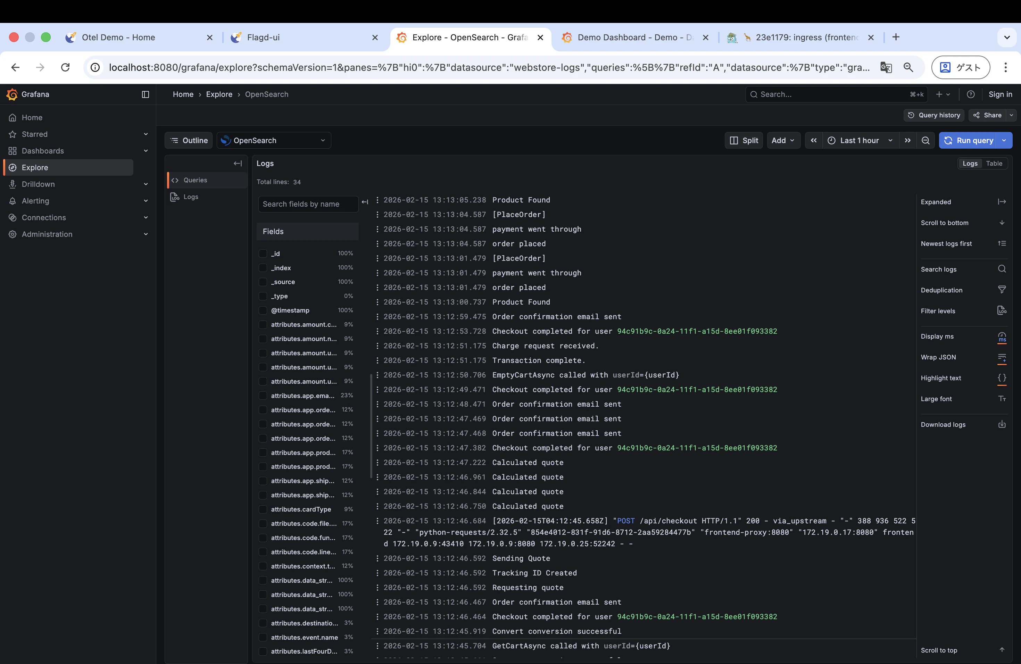Image resolution: width=1021 pixels, height=664 pixels.
Task: Check the _source field checkbox
Action: tap(263, 282)
